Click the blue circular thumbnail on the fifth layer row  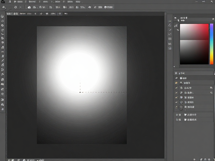coord(181,97)
